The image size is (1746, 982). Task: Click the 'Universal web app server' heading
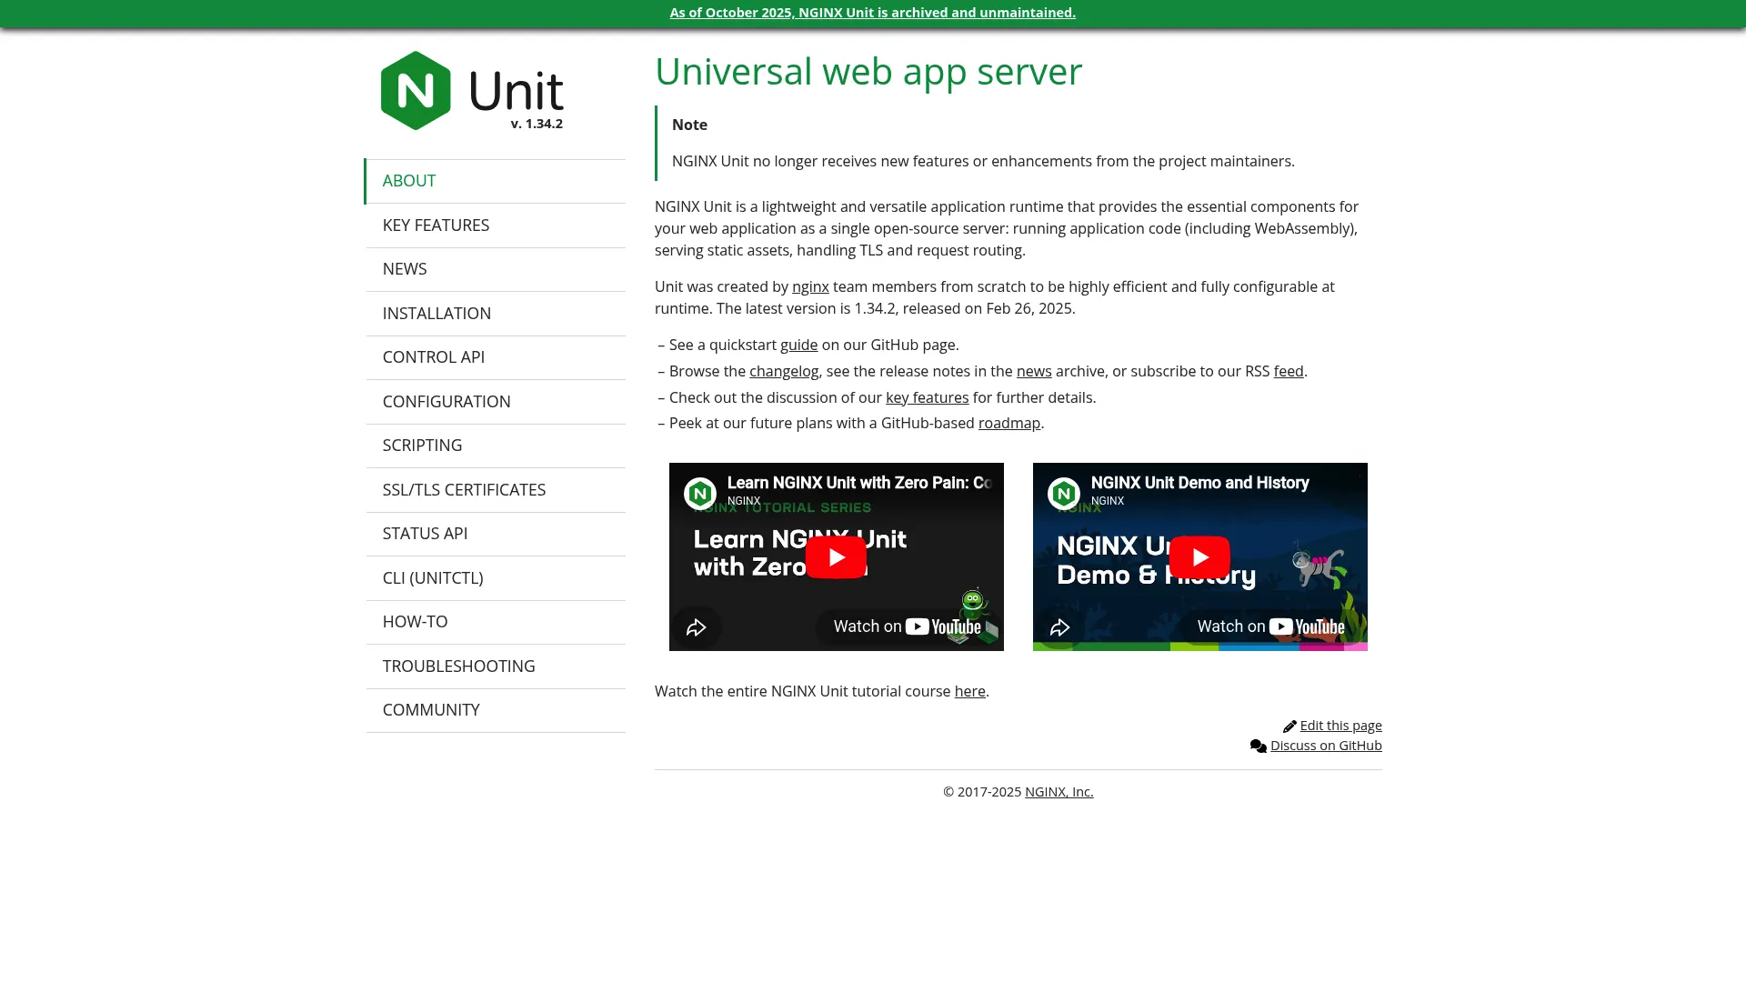868,72
